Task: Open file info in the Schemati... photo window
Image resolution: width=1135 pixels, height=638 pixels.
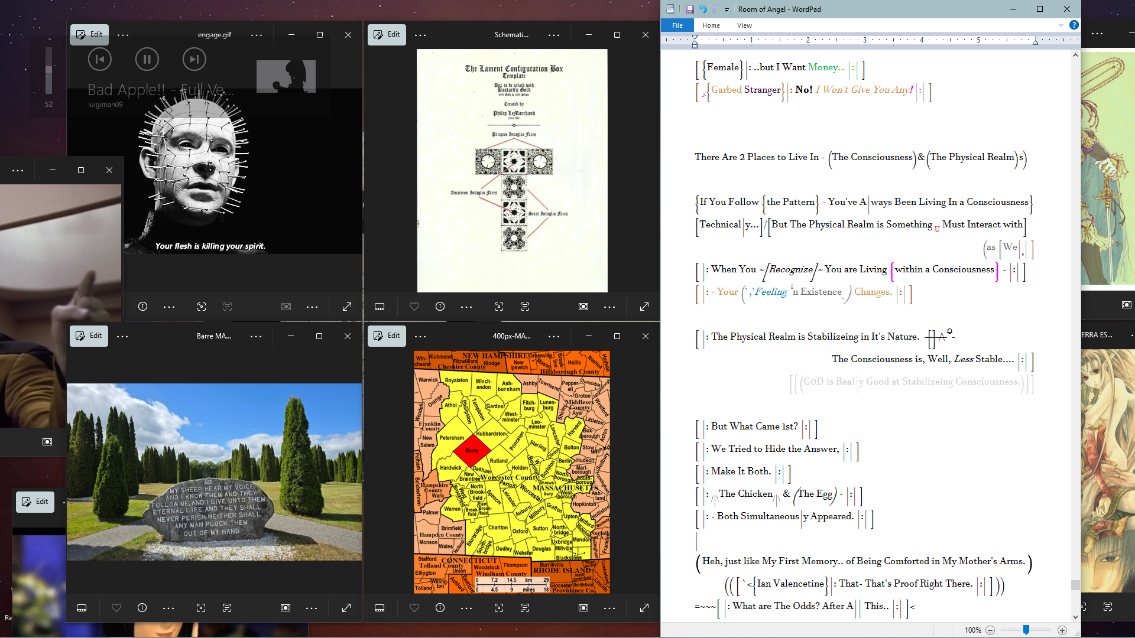Action: pyautogui.click(x=440, y=307)
